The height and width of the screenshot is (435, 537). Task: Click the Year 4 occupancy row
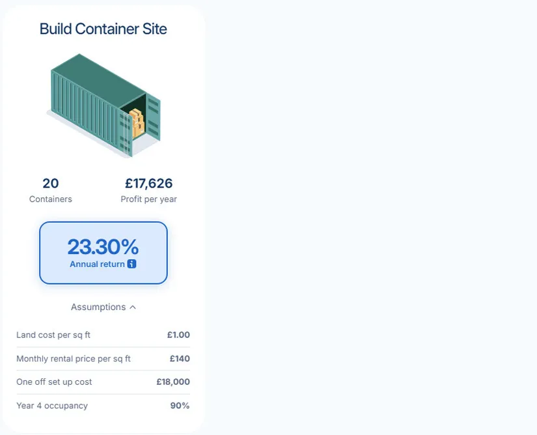[103, 406]
